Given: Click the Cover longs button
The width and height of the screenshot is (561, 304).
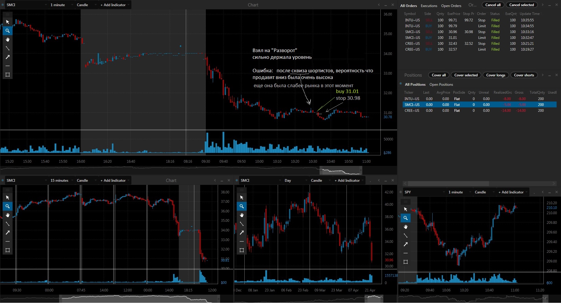Looking at the screenshot, I should [496, 75].
